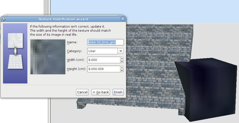Click the Go back button
Image resolution: width=239 pixels, height=123 pixels.
[101, 92]
